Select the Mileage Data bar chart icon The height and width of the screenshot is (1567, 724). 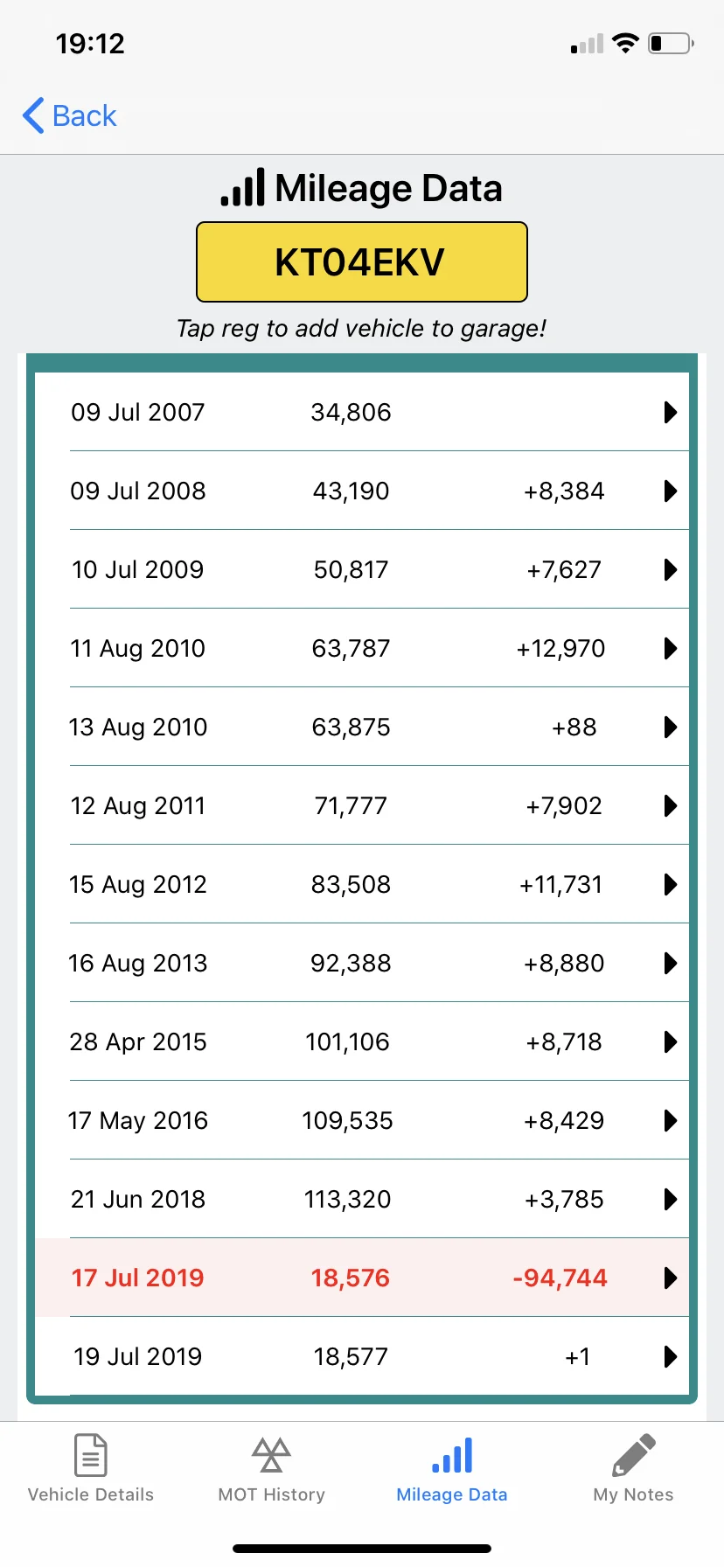452,1455
